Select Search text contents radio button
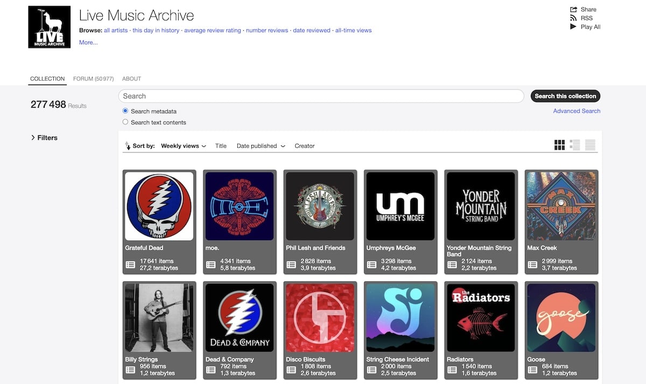The image size is (646, 384). click(125, 122)
